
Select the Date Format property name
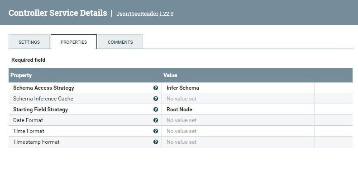point(28,120)
